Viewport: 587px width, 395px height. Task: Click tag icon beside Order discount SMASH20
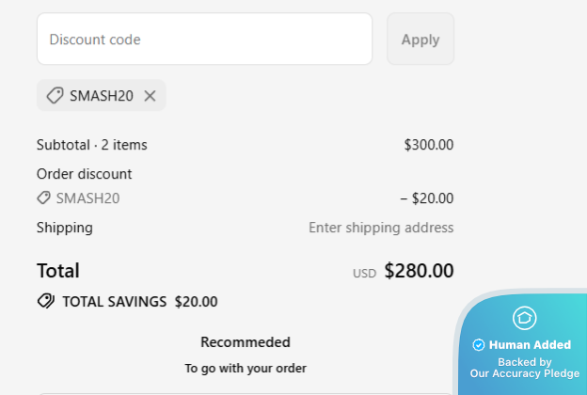click(43, 198)
